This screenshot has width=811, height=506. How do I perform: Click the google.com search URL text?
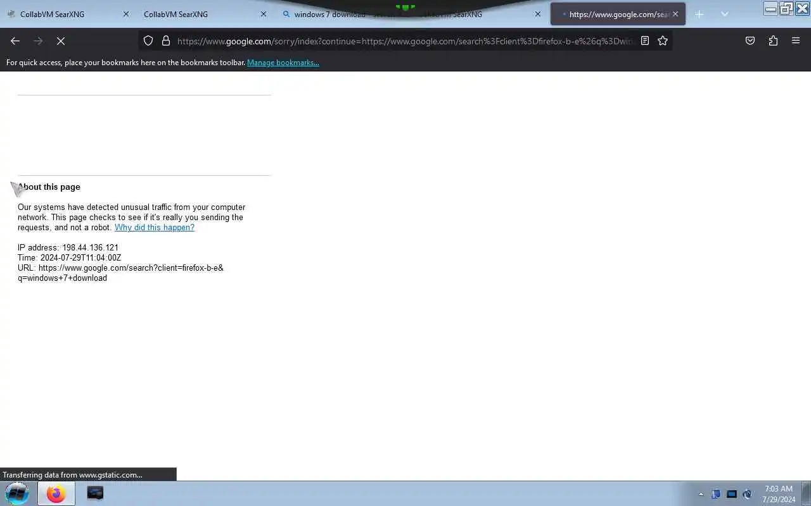120,268
